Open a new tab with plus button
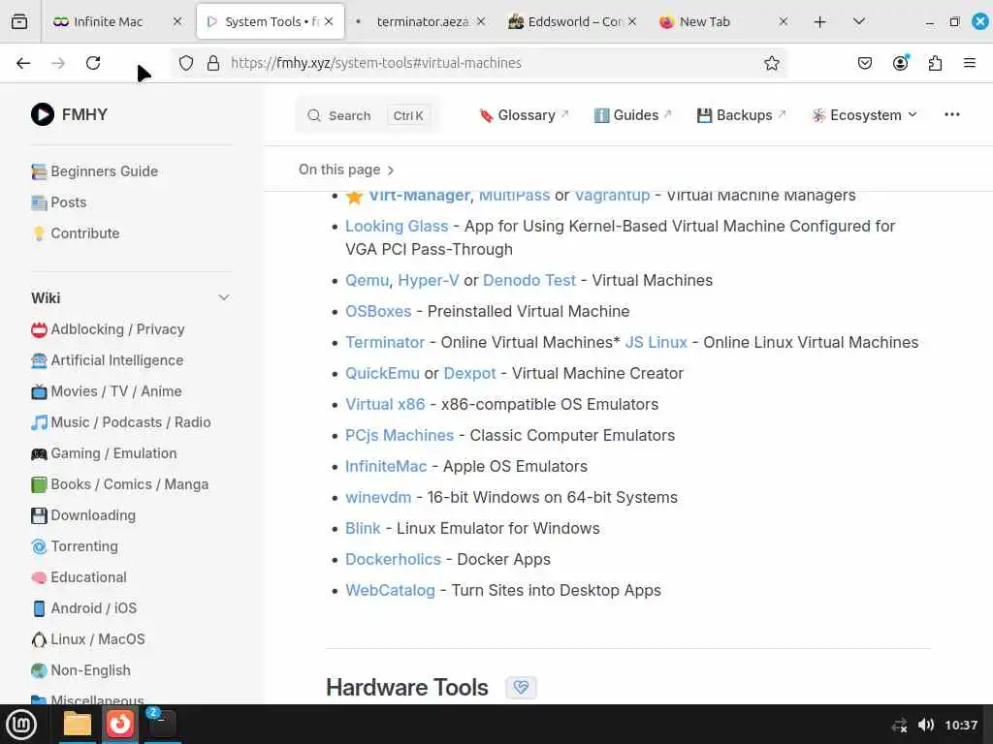This screenshot has height=744, width=993. 820,22
